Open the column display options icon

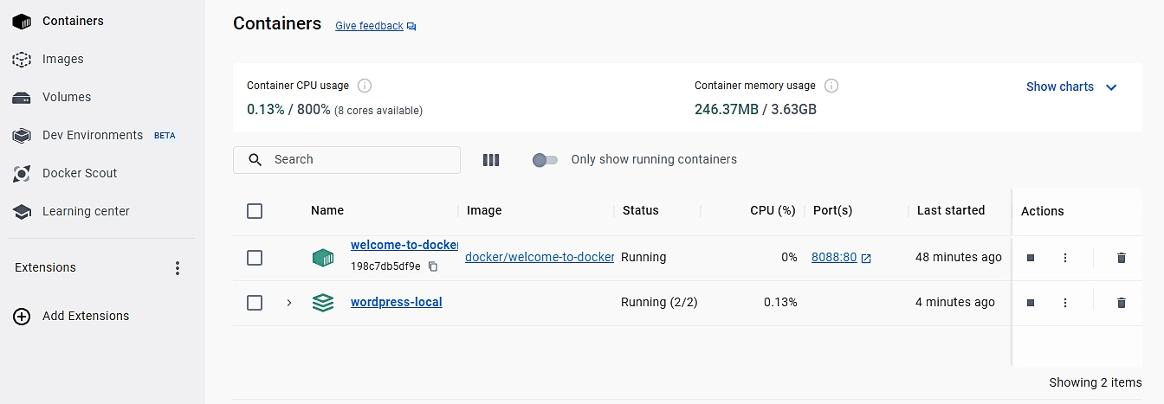coord(491,160)
